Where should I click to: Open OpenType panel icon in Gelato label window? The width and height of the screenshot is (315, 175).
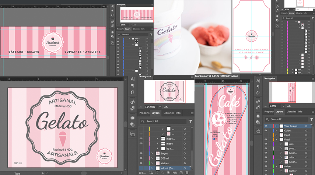132,92
